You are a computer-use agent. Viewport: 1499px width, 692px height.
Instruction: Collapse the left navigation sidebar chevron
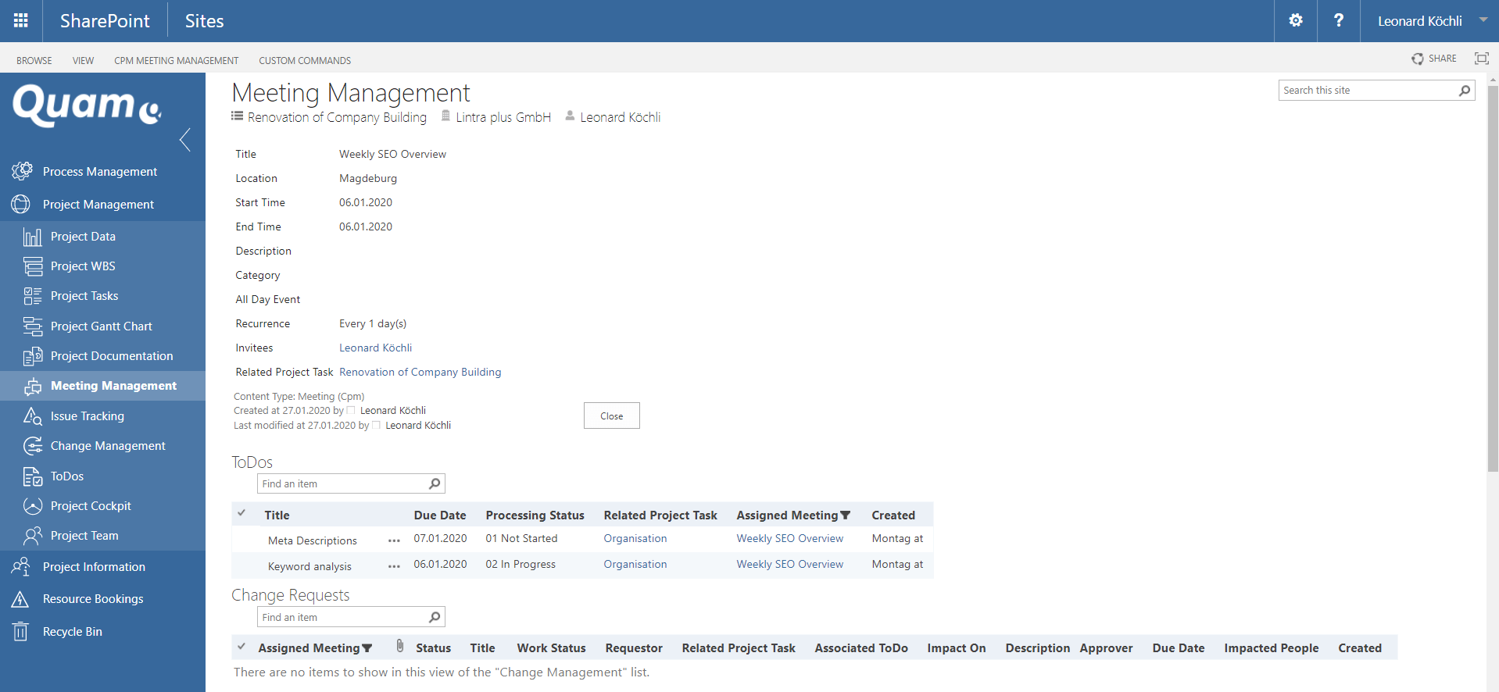[x=185, y=140]
